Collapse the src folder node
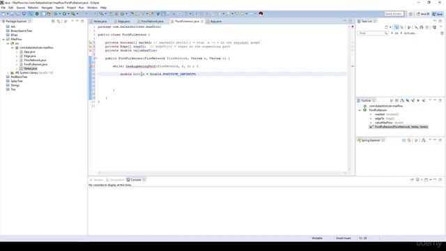Screen dimensions: 446x251 pyautogui.click(x=8, y=43)
